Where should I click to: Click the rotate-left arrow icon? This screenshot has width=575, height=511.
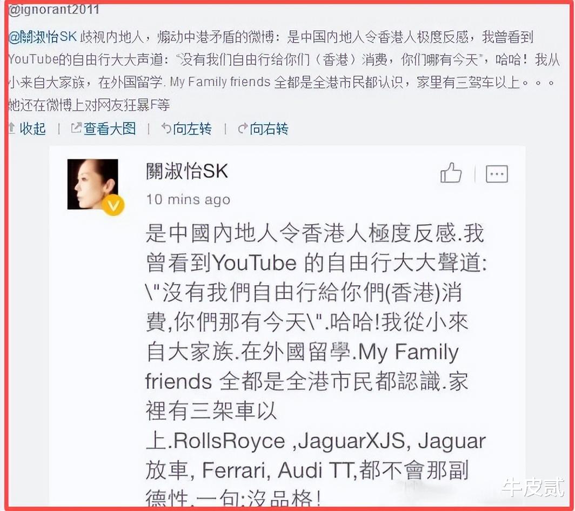[166, 129]
